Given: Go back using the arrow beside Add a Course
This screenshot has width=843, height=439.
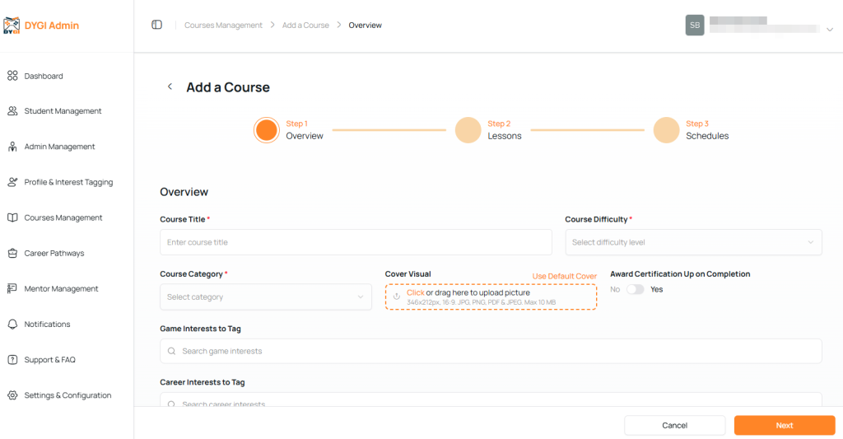Looking at the screenshot, I should coord(170,87).
